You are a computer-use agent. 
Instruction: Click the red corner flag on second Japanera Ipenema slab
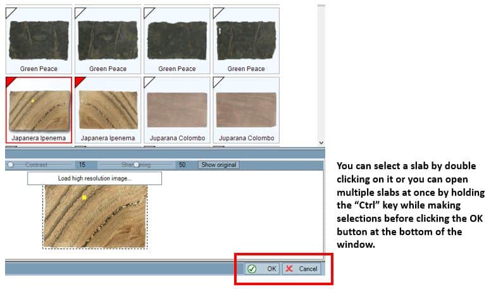(80, 82)
